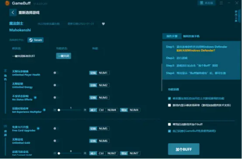242x159 pixels.
Task: Click the GameBuff logo icon
Action: click(x=7, y=3)
